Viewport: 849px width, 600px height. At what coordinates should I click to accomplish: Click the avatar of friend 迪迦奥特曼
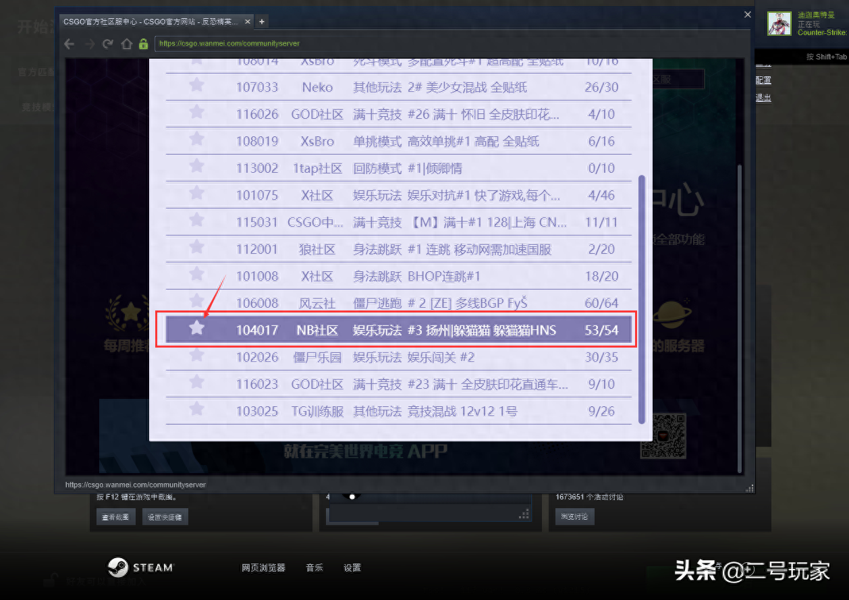point(779,23)
